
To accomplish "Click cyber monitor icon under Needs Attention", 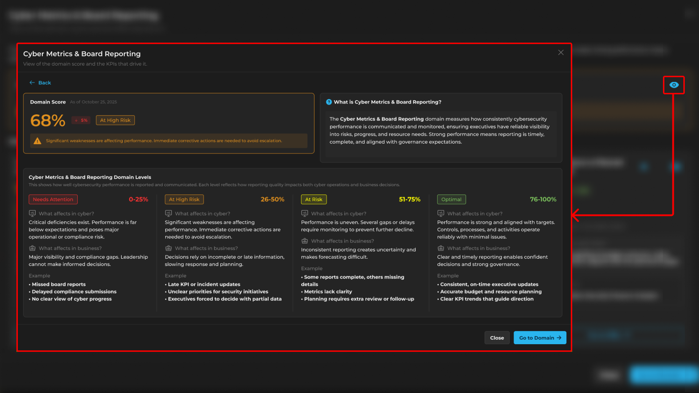I will coord(32,213).
